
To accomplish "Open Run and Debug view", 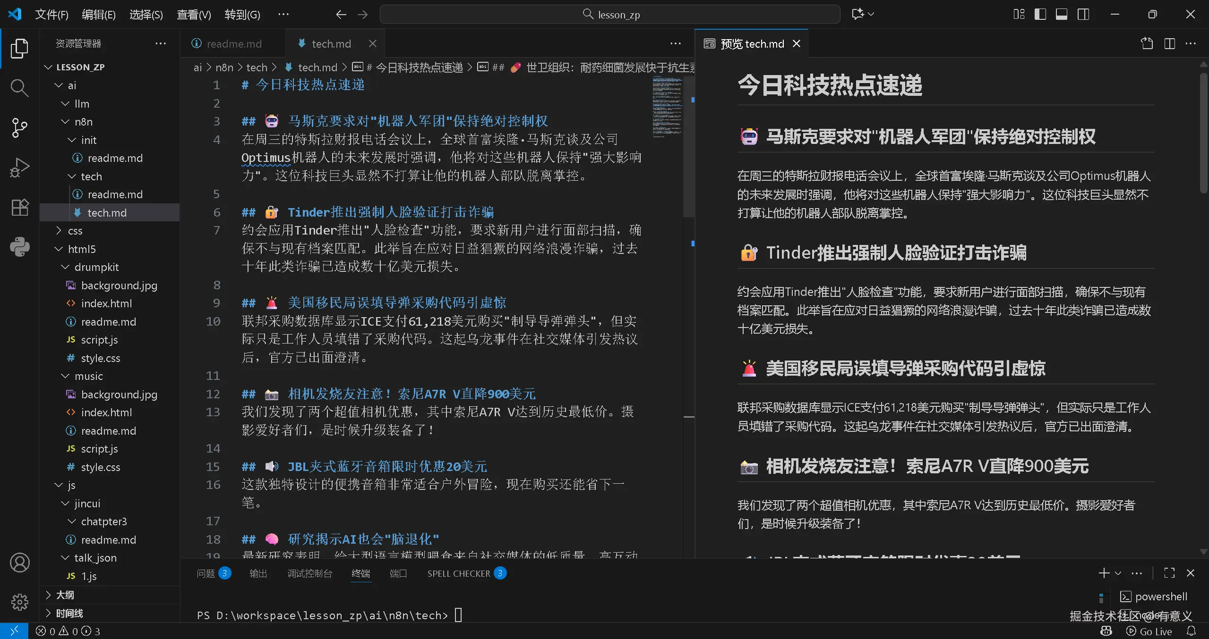I will click(x=19, y=168).
